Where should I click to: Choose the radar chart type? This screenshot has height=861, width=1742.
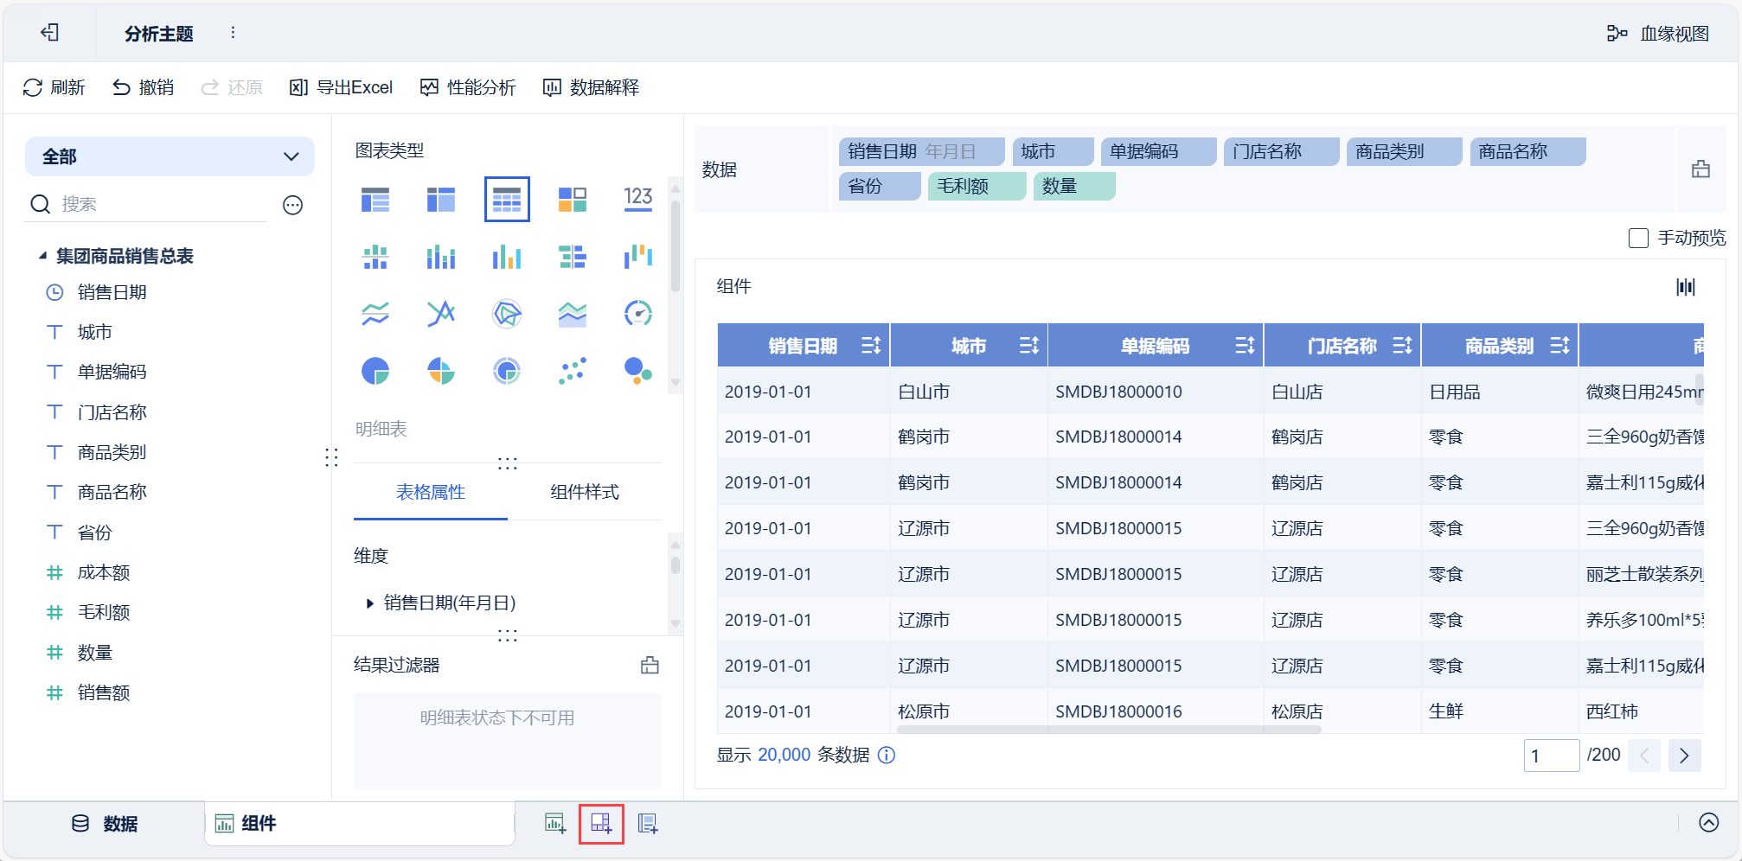tap(507, 313)
